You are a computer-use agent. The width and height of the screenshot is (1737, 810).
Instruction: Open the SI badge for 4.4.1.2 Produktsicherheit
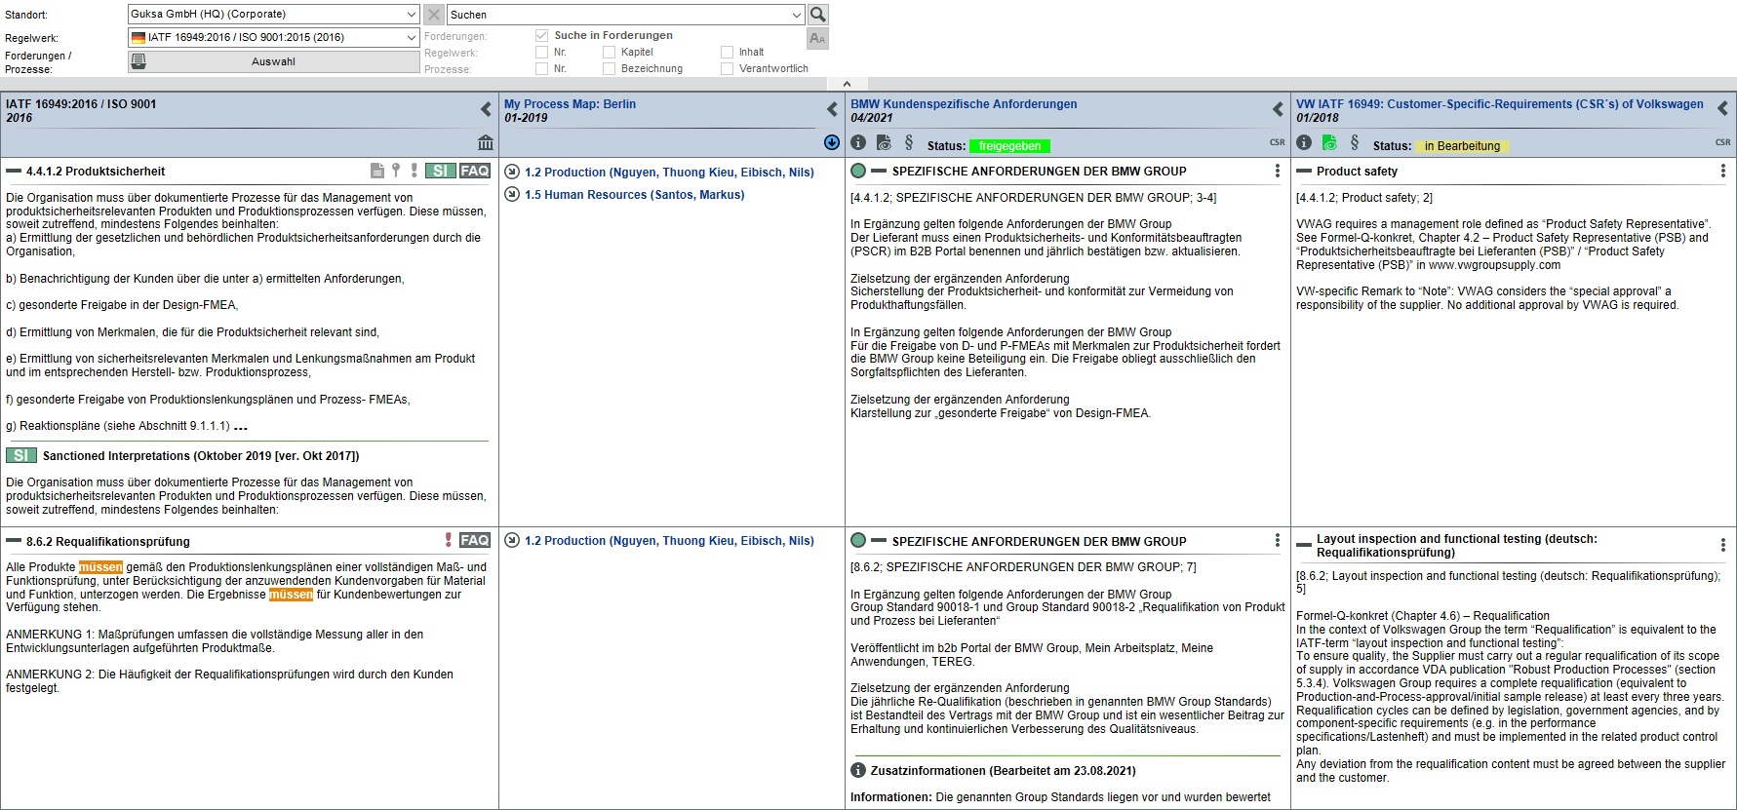440,171
